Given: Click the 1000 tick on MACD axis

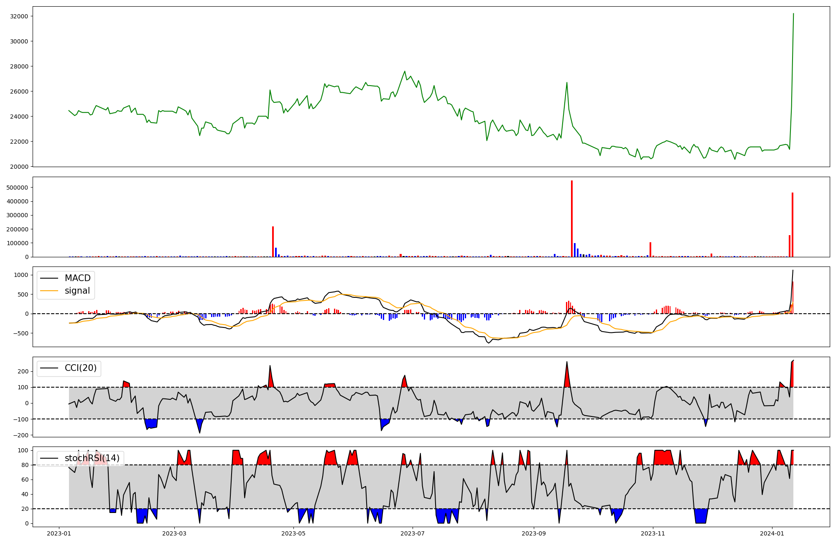Looking at the screenshot, I should pyautogui.click(x=21, y=275).
